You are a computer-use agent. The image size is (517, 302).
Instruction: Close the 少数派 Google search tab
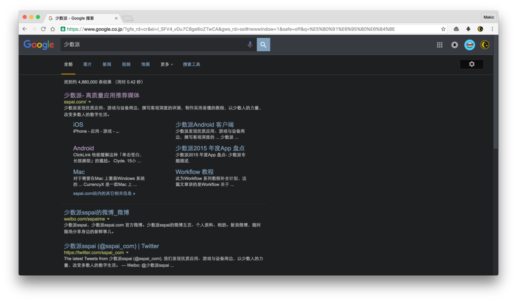pos(116,18)
